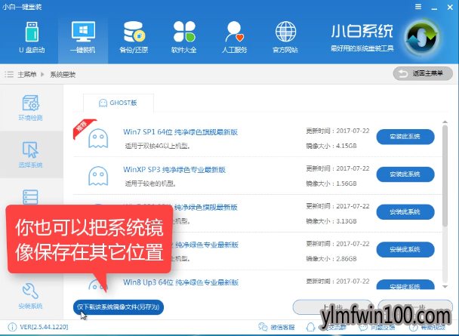The image size is (459, 336).
Task: Click the ghost icon for WinXP SP3
Action: 98,176
